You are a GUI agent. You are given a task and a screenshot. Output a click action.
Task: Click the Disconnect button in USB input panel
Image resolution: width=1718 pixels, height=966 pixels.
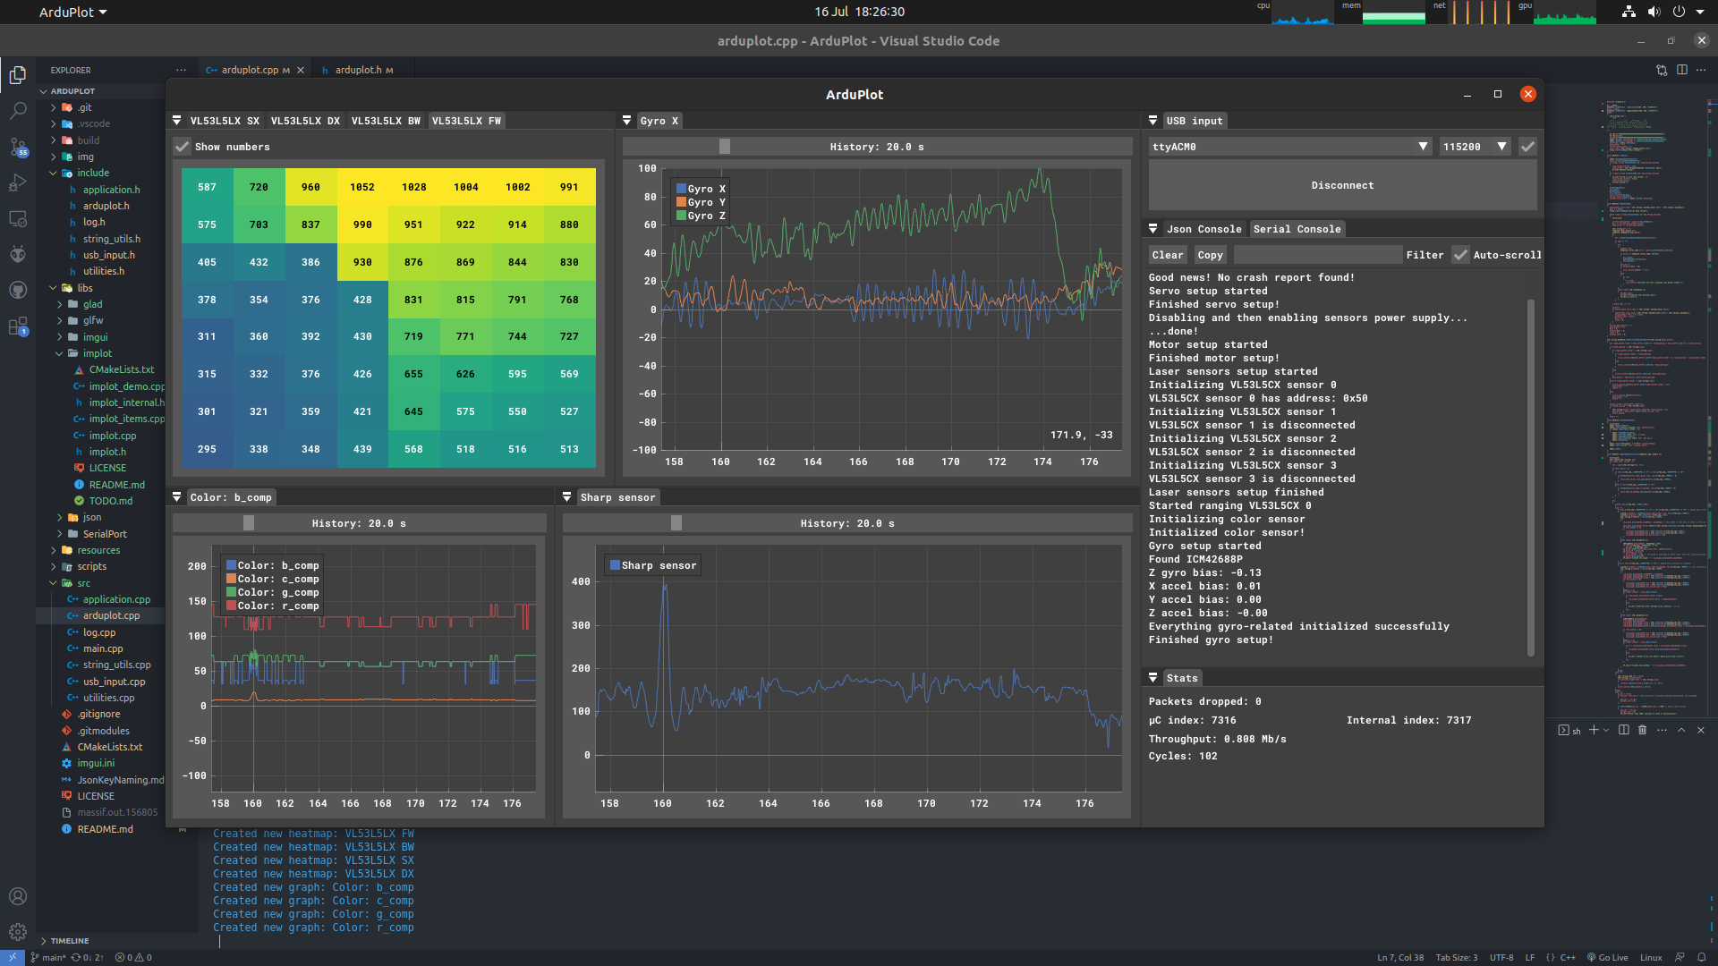click(x=1343, y=184)
